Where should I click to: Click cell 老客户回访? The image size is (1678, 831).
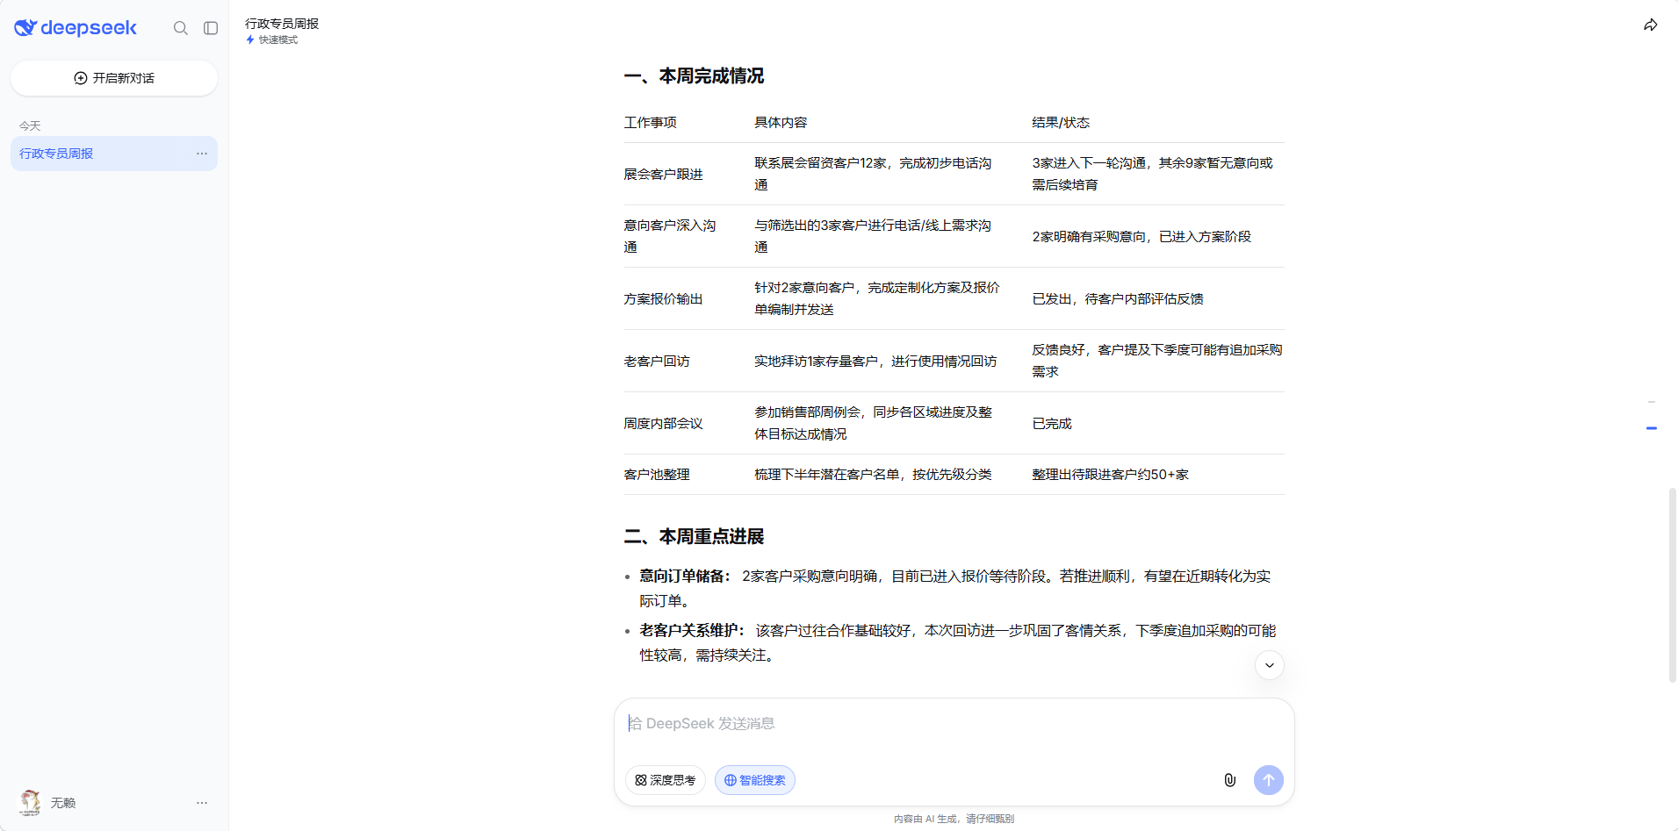tap(657, 362)
